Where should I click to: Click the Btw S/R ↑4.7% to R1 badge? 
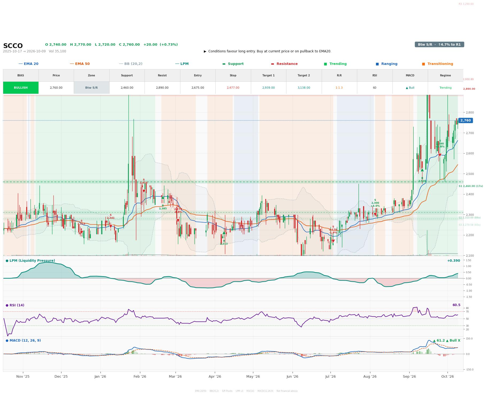439,45
